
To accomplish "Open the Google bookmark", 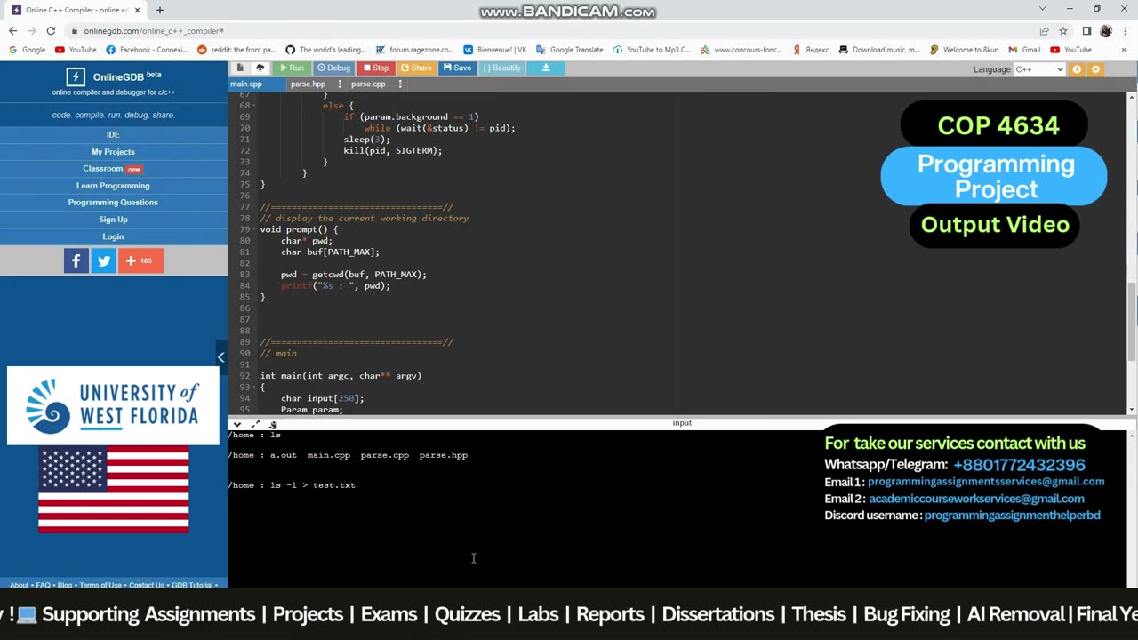I will [x=27, y=50].
